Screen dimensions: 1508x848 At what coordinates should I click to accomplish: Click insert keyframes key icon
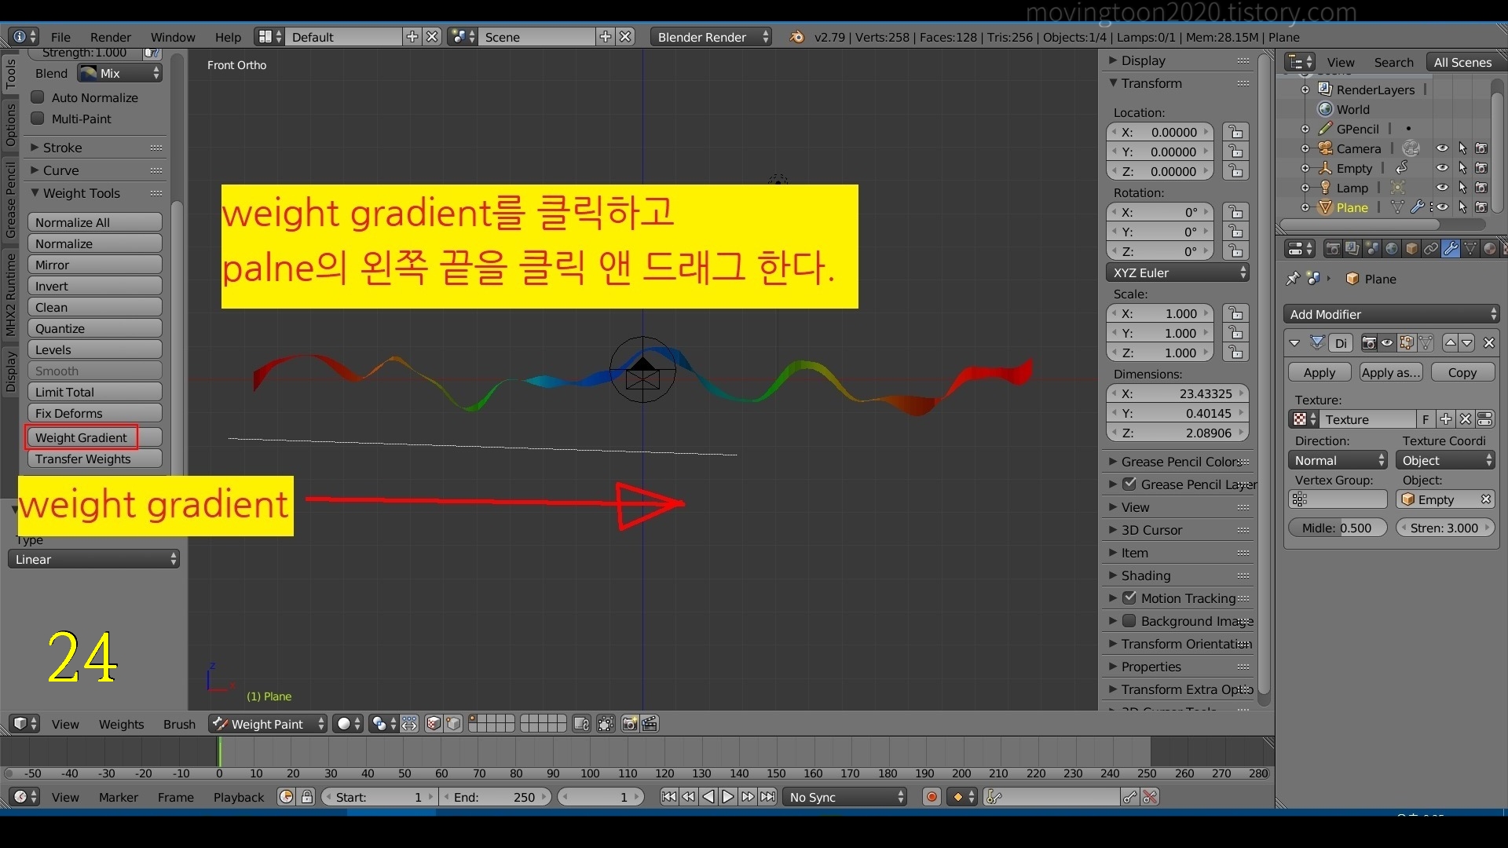[1130, 797]
